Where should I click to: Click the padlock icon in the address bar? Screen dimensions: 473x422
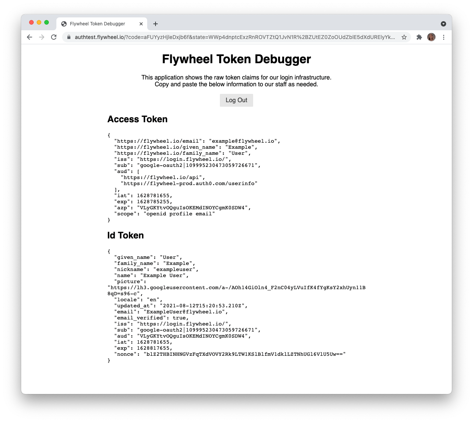pyautogui.click(x=68, y=37)
